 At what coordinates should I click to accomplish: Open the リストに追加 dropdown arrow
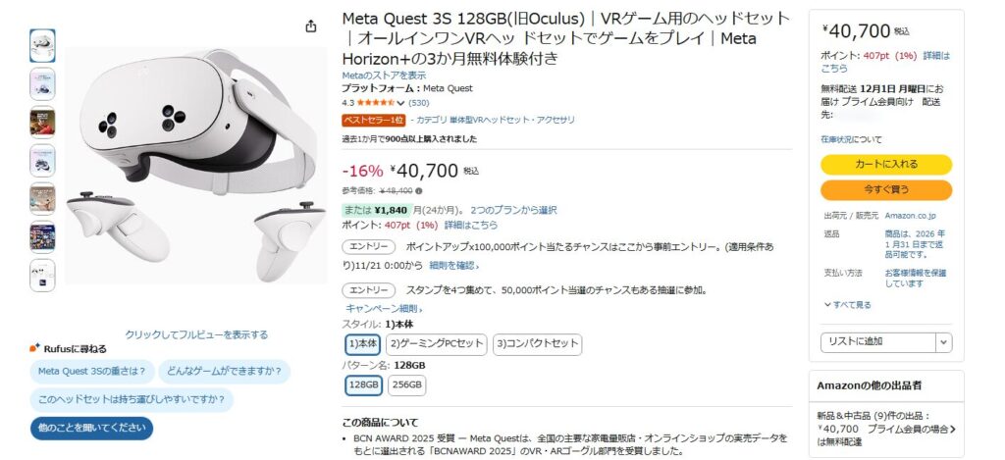[943, 341]
